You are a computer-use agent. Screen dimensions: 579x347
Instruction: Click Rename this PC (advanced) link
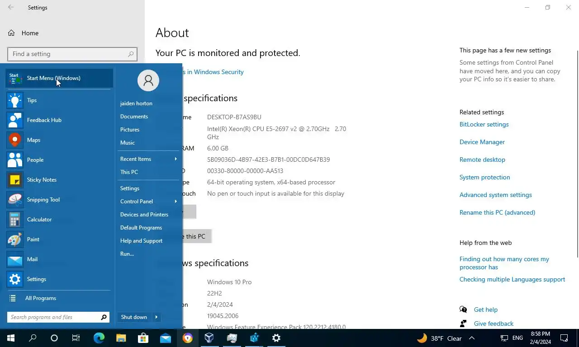click(497, 212)
